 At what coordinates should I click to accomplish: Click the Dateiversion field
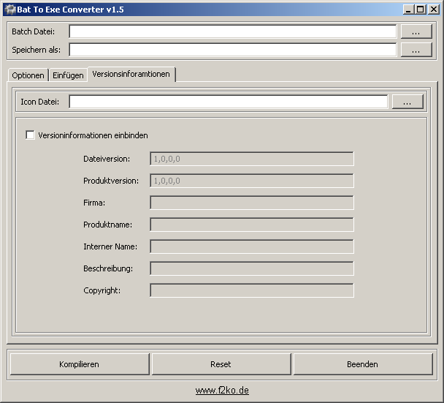(x=252, y=159)
